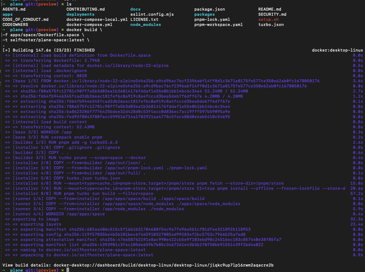
Task: Click pnpm-lock.yaml in ls output
Action: [x=212, y=20]
